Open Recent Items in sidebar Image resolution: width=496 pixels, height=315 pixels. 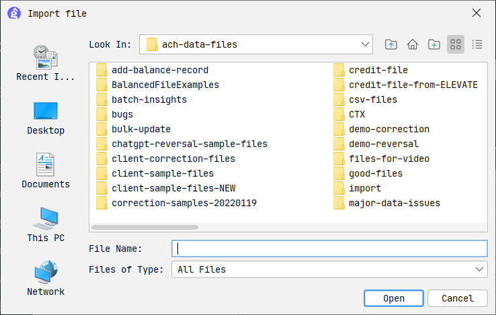pyautogui.click(x=46, y=63)
